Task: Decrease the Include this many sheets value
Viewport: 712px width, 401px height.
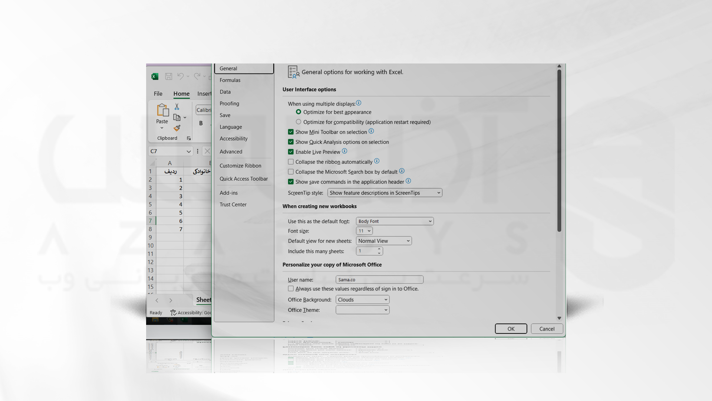Action: (x=379, y=253)
